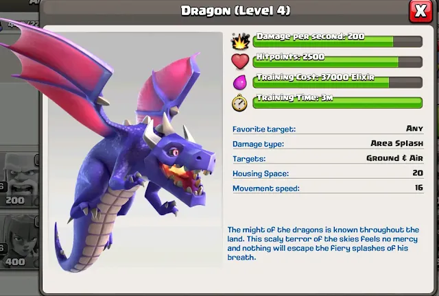Click the Damage type Area Splash row
This screenshot has width=439, height=296.
[328, 143]
